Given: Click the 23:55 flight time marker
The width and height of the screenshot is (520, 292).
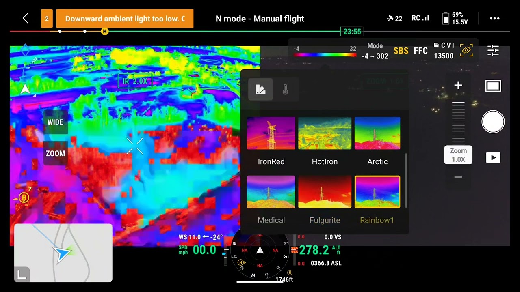Looking at the screenshot, I should pos(352,32).
